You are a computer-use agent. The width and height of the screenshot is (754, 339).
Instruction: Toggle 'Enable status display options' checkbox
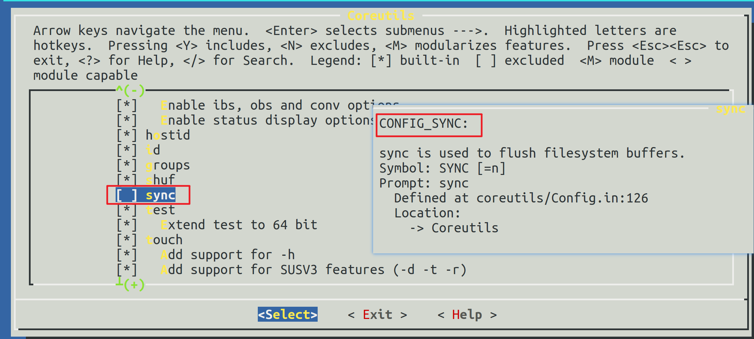coord(127,120)
